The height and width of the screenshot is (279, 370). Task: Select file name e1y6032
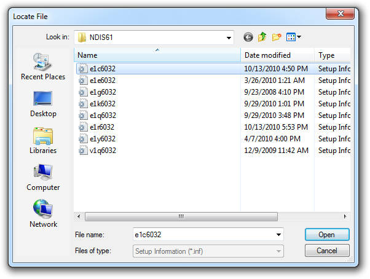(103, 139)
